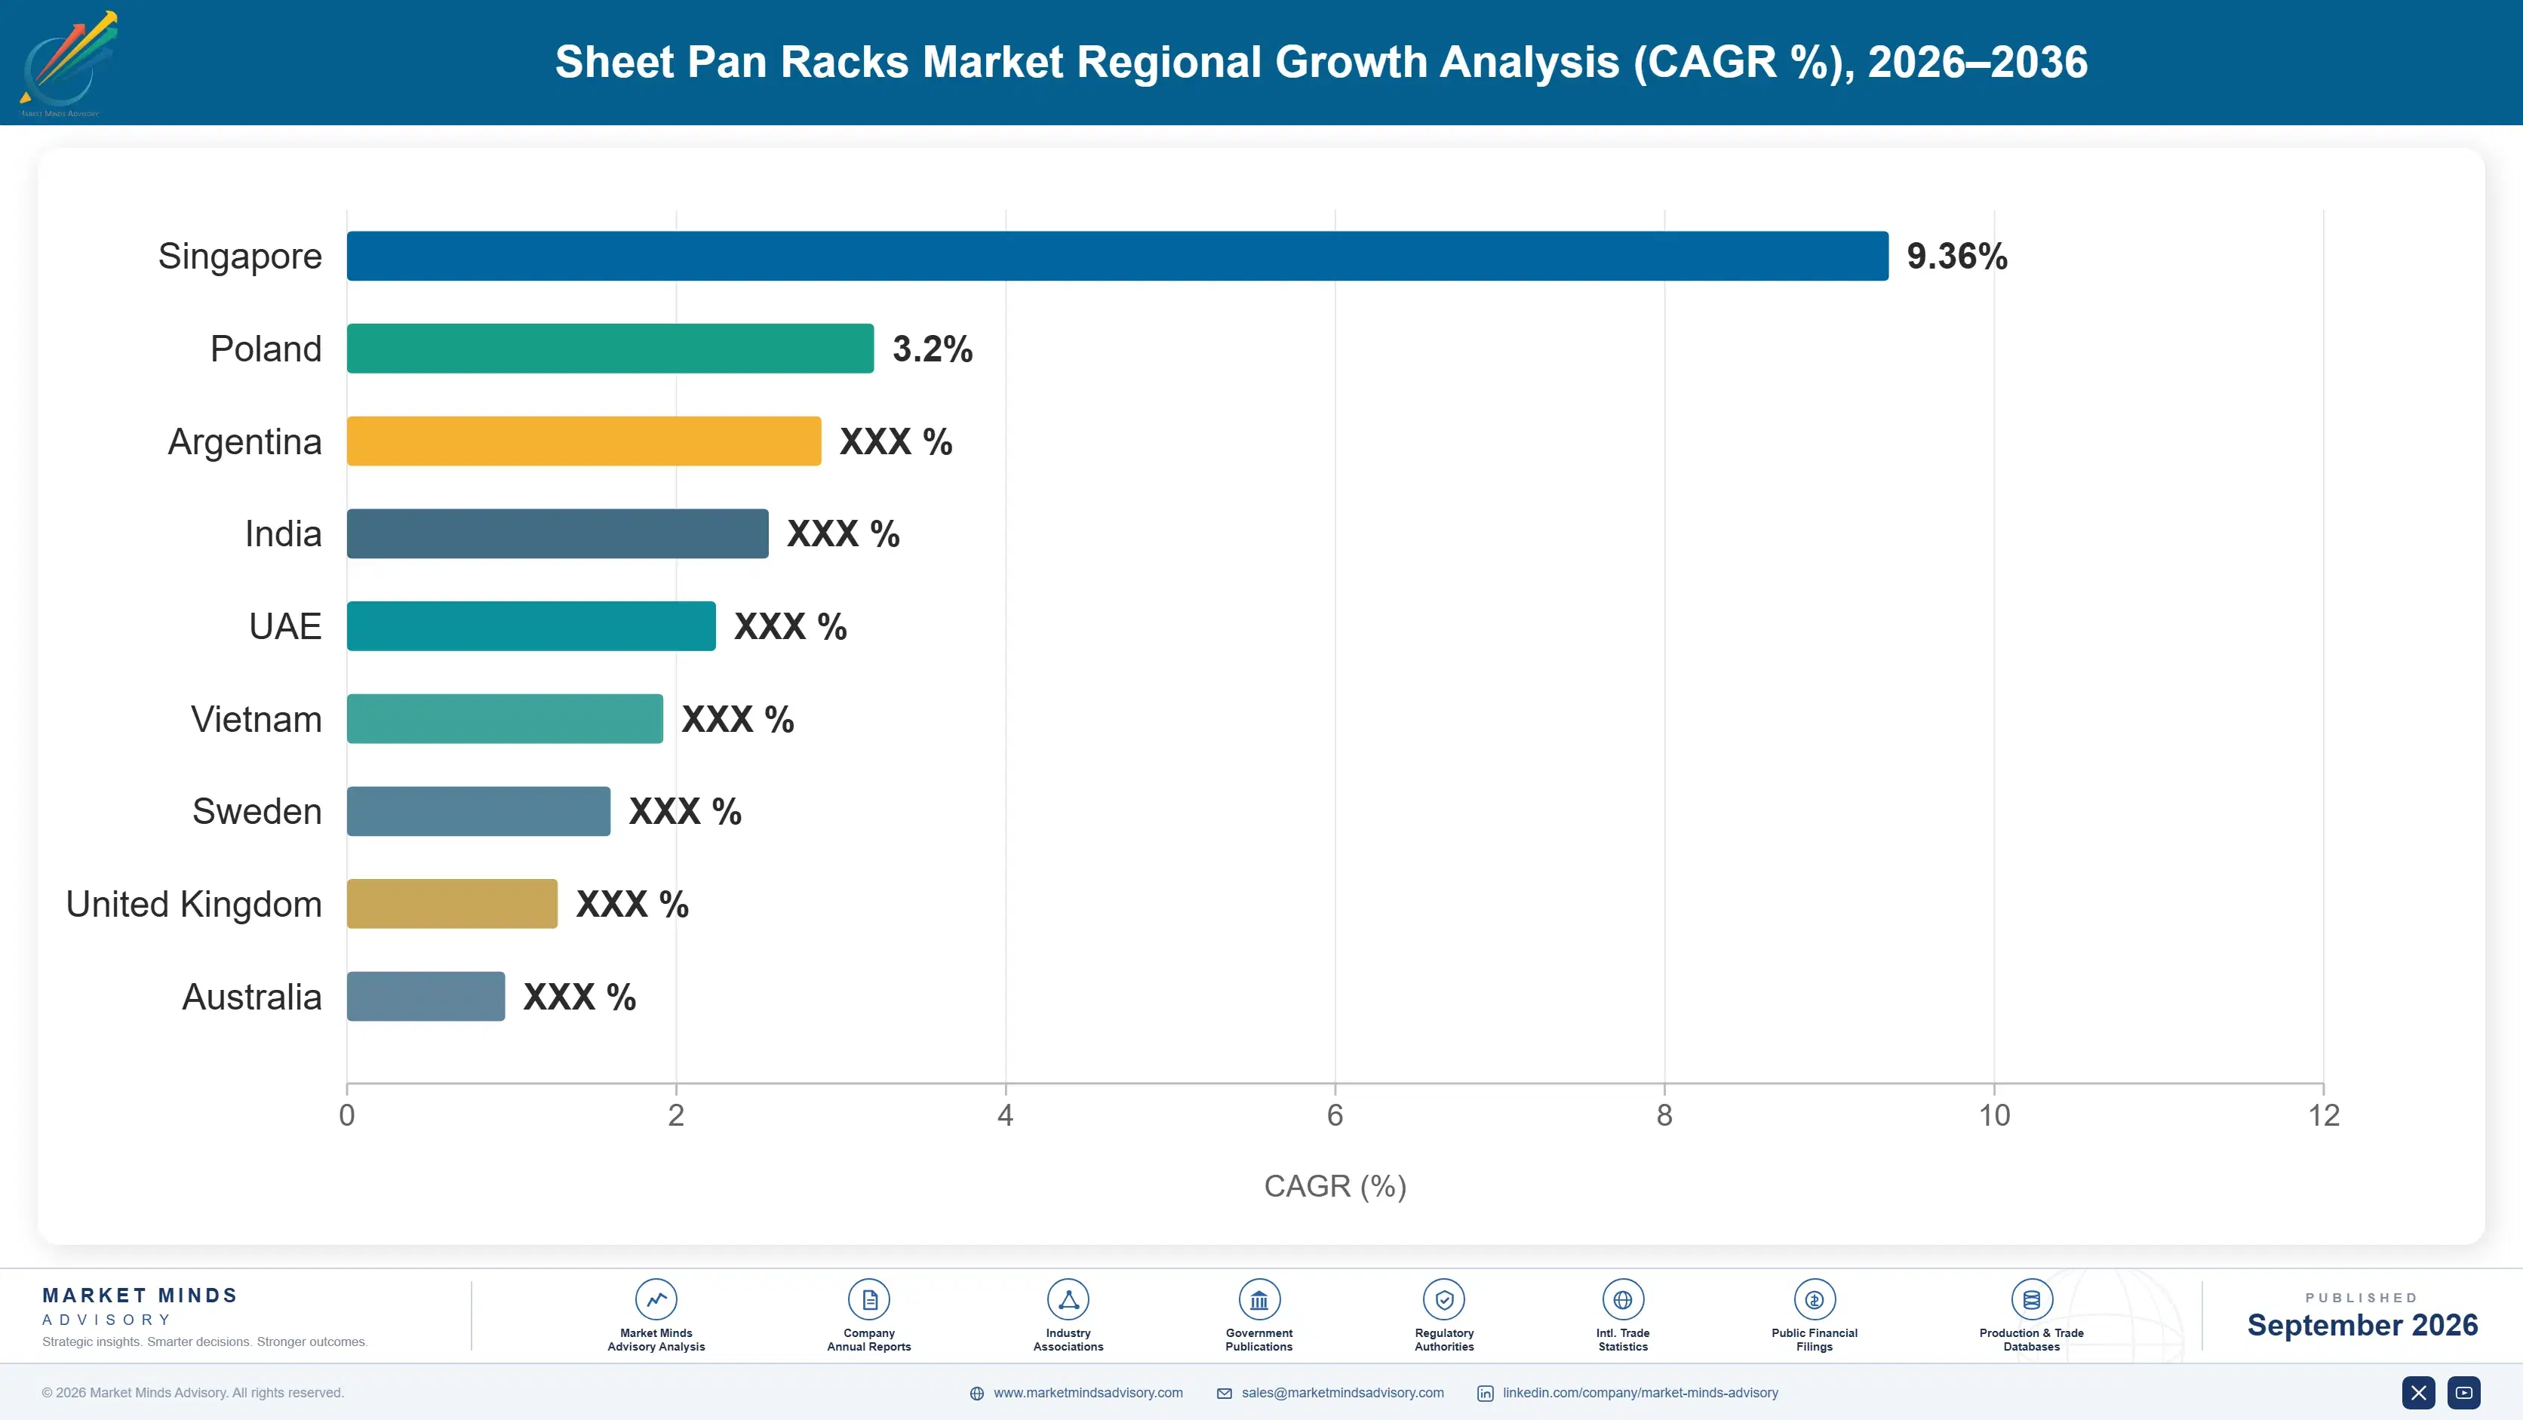Click the Production & Trade Databases icon
Screen dimensions: 2523x1420
pyautogui.click(x=2031, y=1299)
